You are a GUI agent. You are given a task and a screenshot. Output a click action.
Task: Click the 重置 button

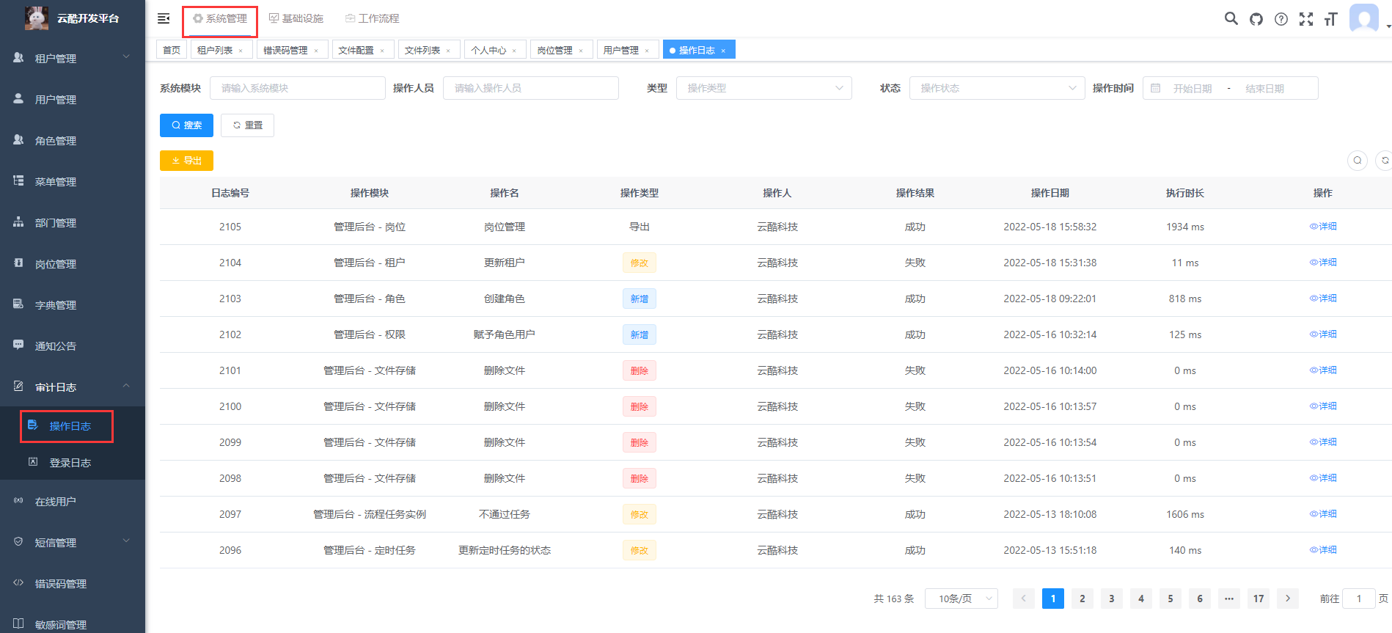coord(247,125)
